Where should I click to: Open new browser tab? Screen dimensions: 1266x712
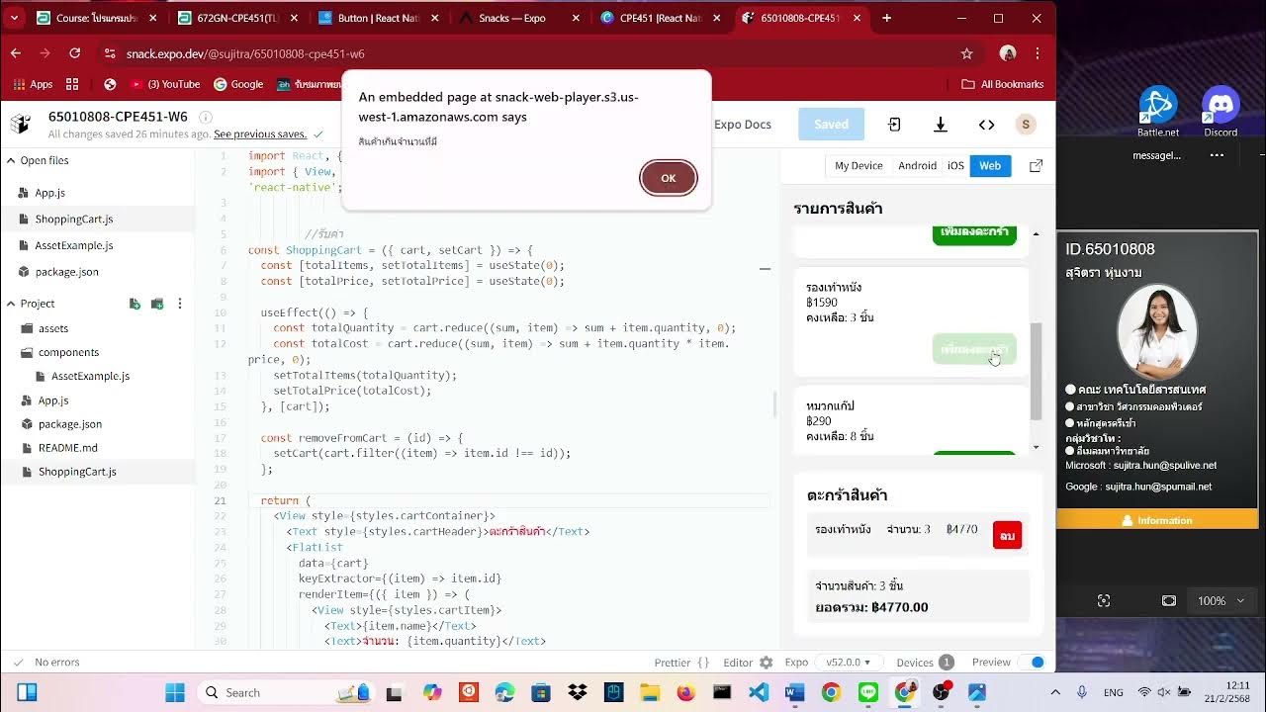[x=886, y=18]
